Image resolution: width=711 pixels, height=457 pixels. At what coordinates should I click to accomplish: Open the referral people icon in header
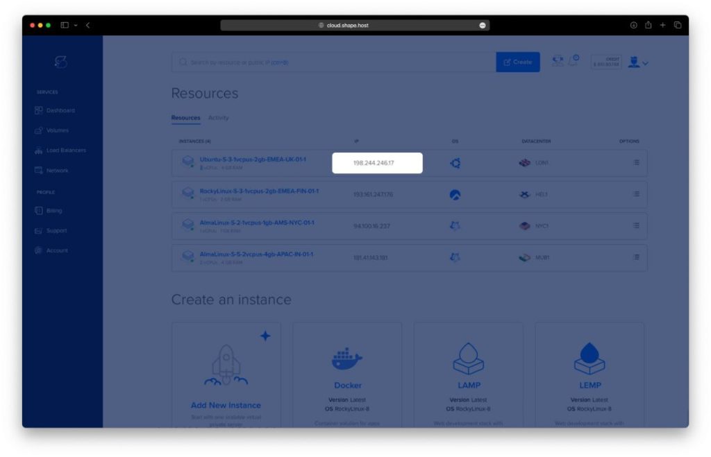558,61
